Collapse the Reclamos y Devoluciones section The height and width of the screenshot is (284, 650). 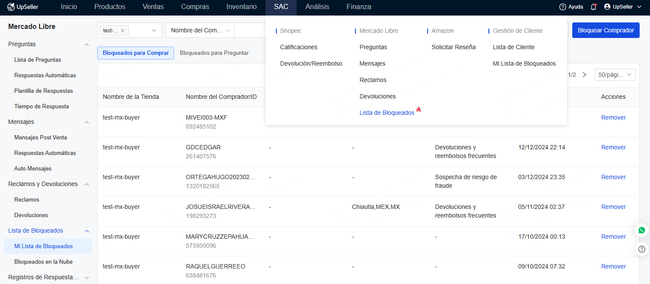[87, 184]
